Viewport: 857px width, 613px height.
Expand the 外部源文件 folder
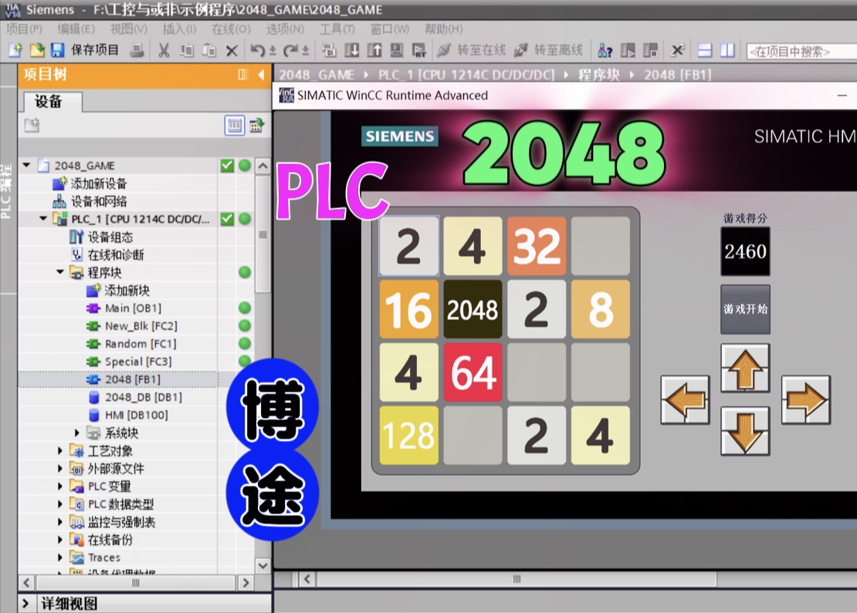click(60, 468)
